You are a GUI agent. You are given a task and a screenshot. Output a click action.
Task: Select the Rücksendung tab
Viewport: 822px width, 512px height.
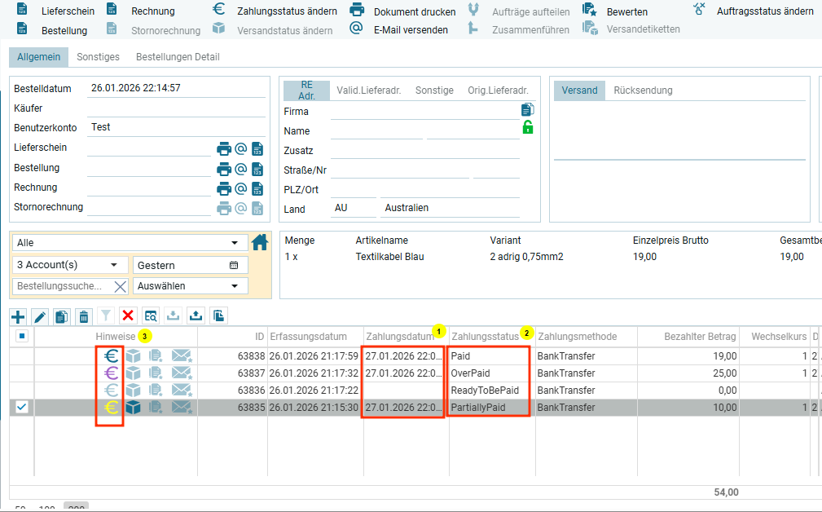click(643, 90)
